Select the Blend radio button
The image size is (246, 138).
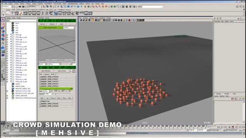tap(71, 72)
